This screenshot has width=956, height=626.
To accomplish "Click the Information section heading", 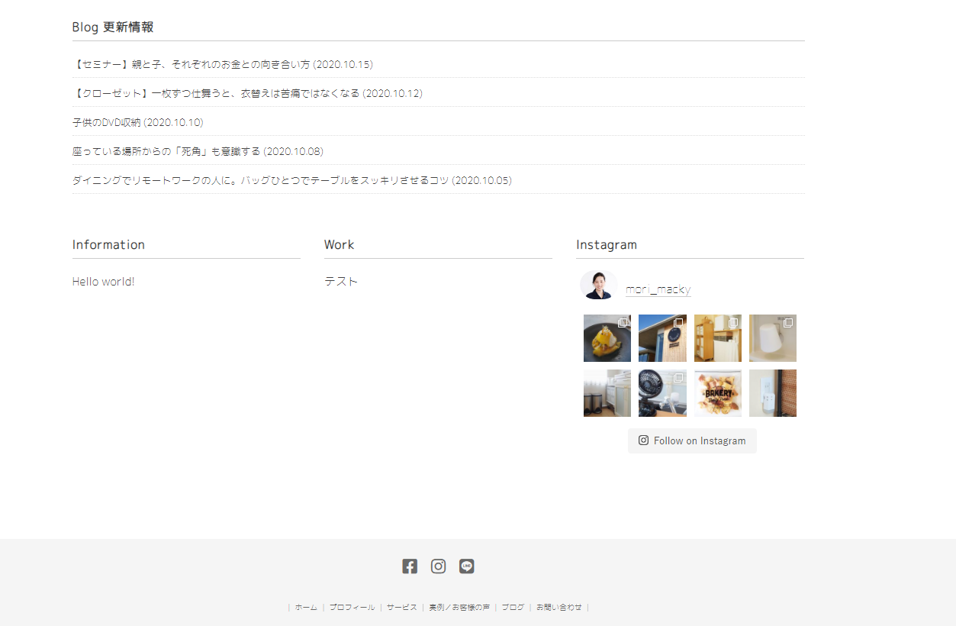I will pyautogui.click(x=108, y=244).
